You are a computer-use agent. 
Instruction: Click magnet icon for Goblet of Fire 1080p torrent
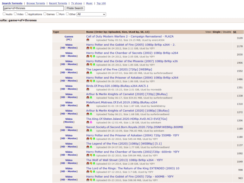[88, 48]
